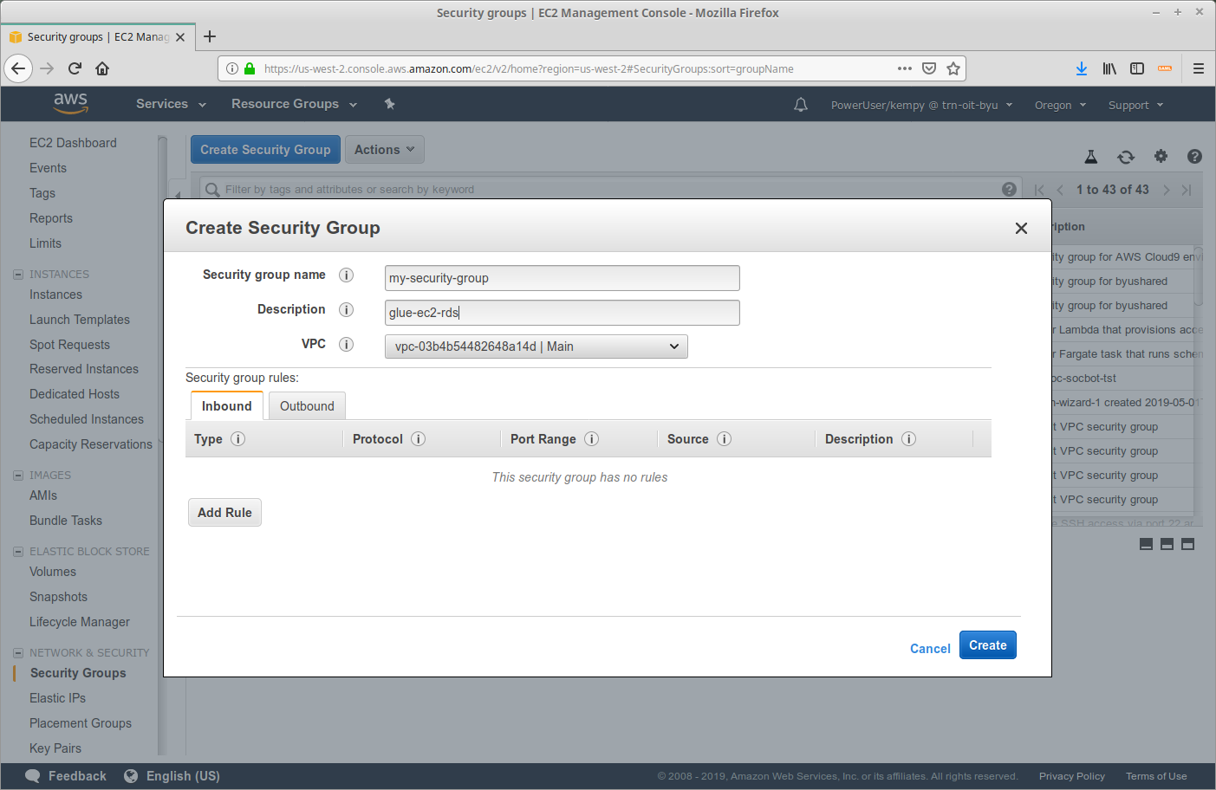Show info for Type column
Image resolution: width=1216 pixels, height=790 pixels.
tap(237, 438)
